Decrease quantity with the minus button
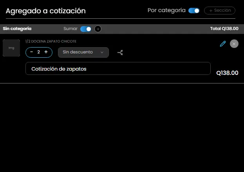 point(32,52)
